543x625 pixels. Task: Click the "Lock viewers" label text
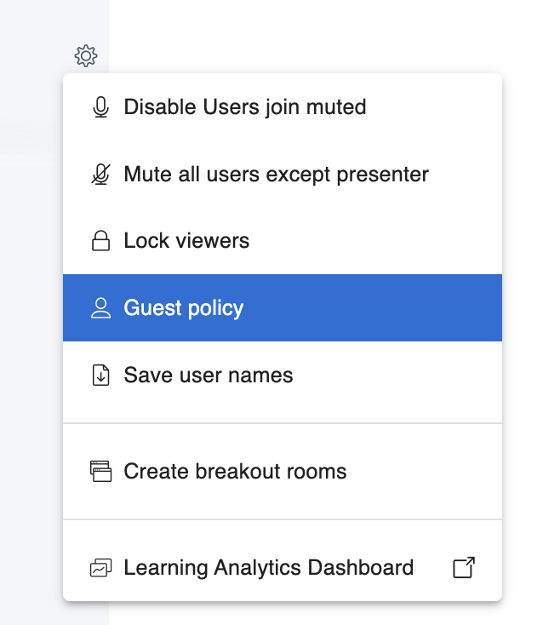click(186, 241)
